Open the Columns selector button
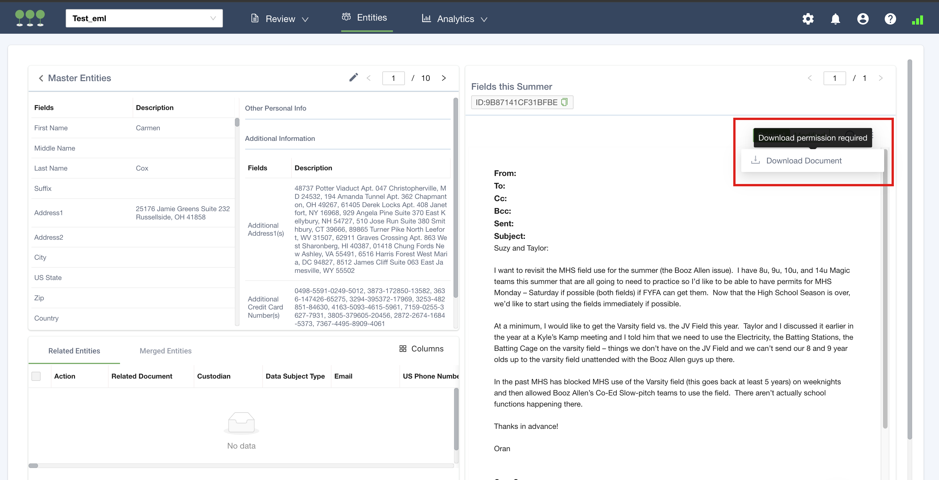This screenshot has height=480, width=939. point(421,348)
